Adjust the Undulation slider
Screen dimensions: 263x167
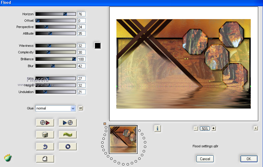(56, 92)
